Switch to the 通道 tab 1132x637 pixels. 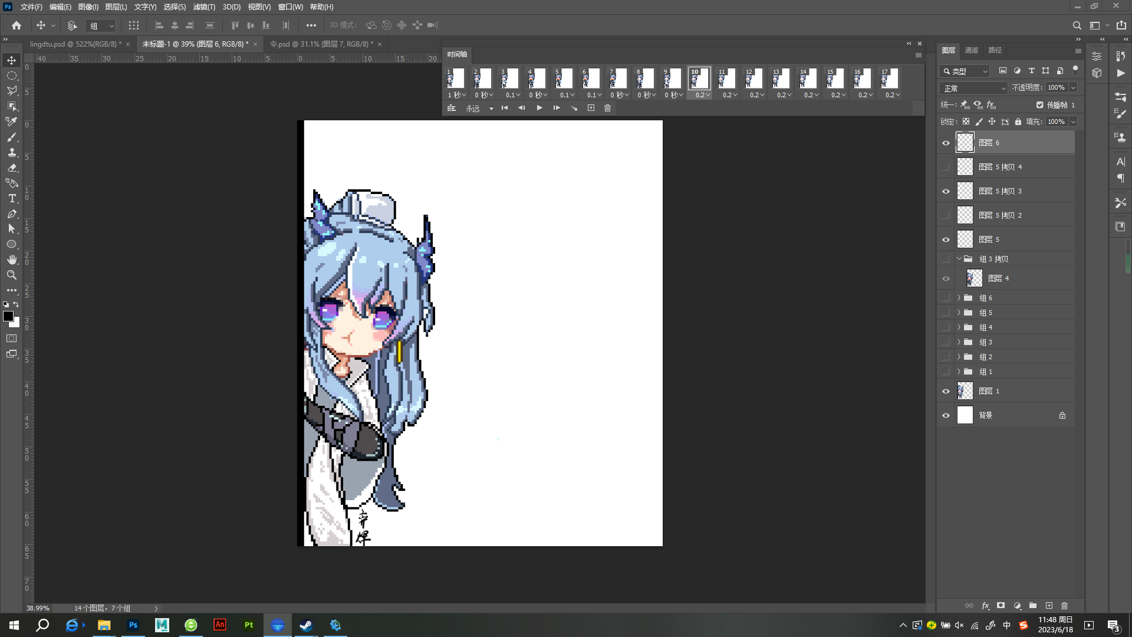pyautogui.click(x=972, y=50)
